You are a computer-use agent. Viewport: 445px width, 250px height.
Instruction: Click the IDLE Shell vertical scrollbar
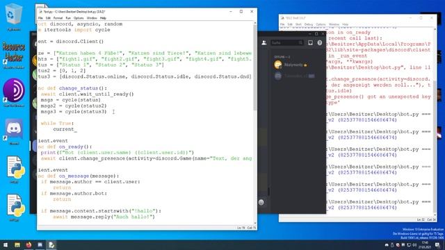pos(435,122)
